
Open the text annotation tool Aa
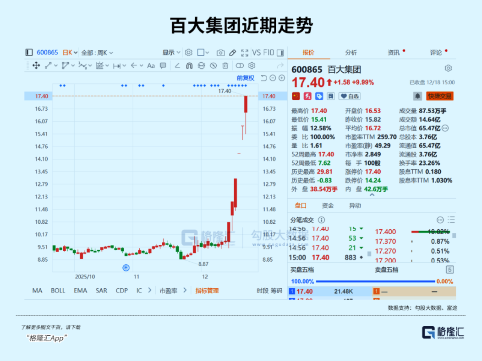(151, 66)
